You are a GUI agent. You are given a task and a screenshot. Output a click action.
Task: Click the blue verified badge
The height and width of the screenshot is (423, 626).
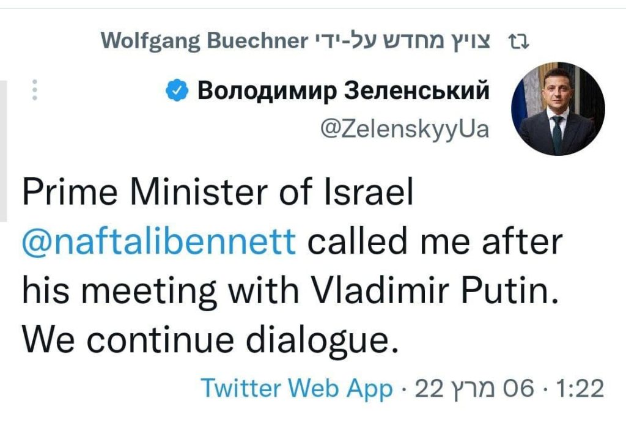coord(177,91)
